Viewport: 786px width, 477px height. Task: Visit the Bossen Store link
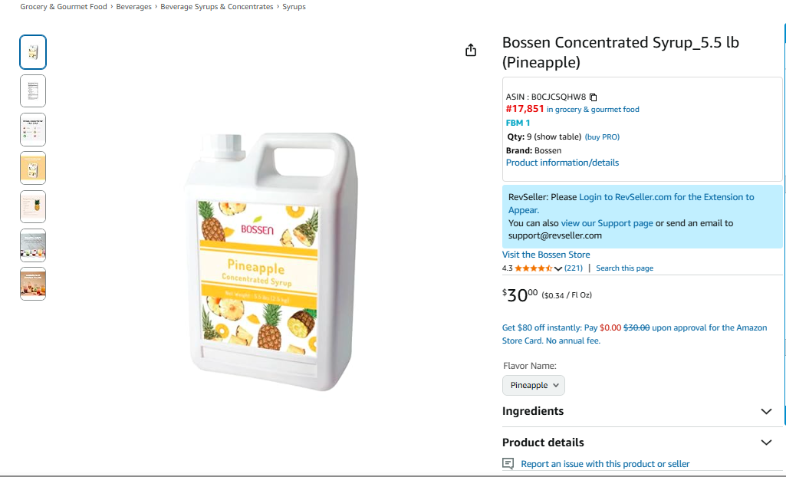(x=546, y=255)
